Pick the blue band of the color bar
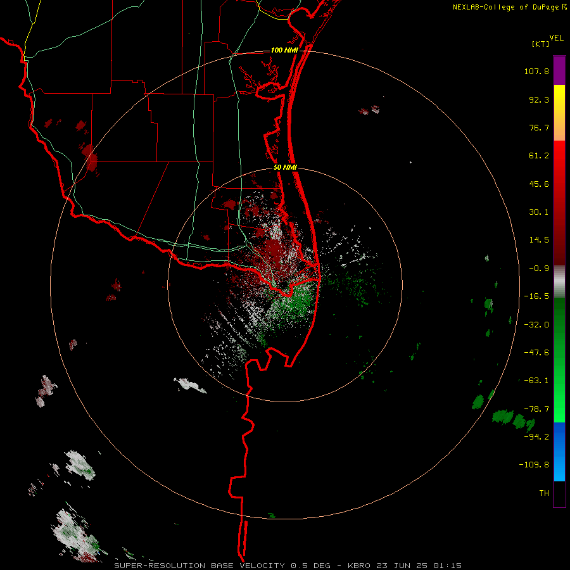The height and width of the screenshot is (570, 570). pyautogui.click(x=559, y=452)
